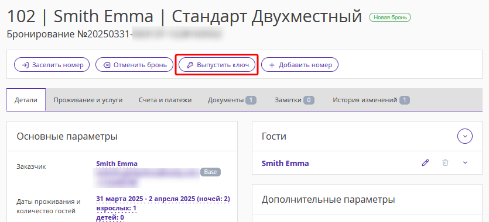Click the Основные параметры heading

coord(67,137)
